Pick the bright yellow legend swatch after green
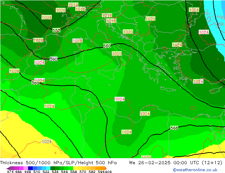The image size is (225, 173). [x=75, y=168]
